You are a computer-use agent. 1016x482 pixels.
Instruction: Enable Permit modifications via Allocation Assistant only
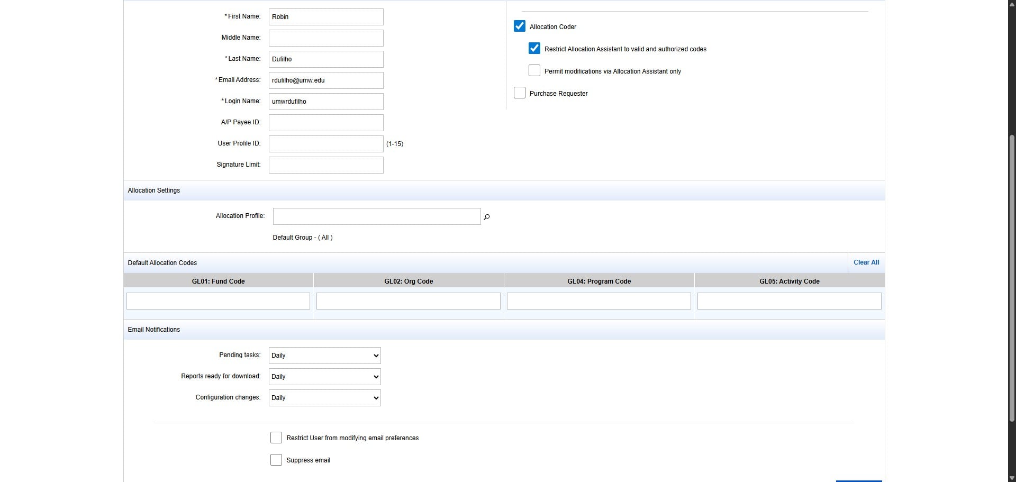(534, 71)
